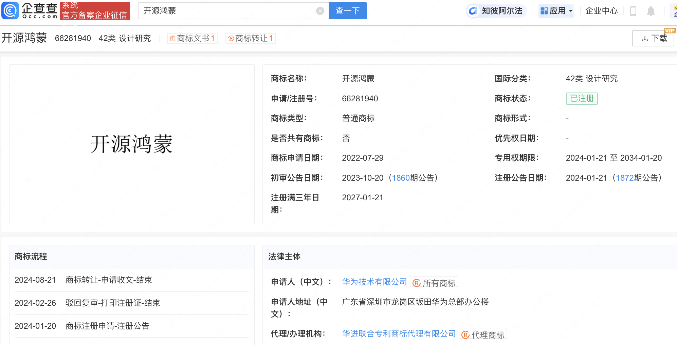Click the 已注册 status badge

(582, 99)
